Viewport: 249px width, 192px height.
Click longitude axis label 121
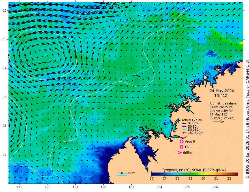click(x=75, y=187)
